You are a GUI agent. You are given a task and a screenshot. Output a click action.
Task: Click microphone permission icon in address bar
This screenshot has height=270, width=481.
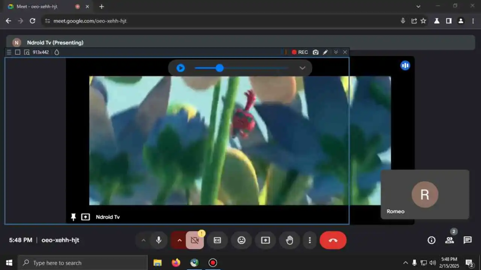coord(403,21)
